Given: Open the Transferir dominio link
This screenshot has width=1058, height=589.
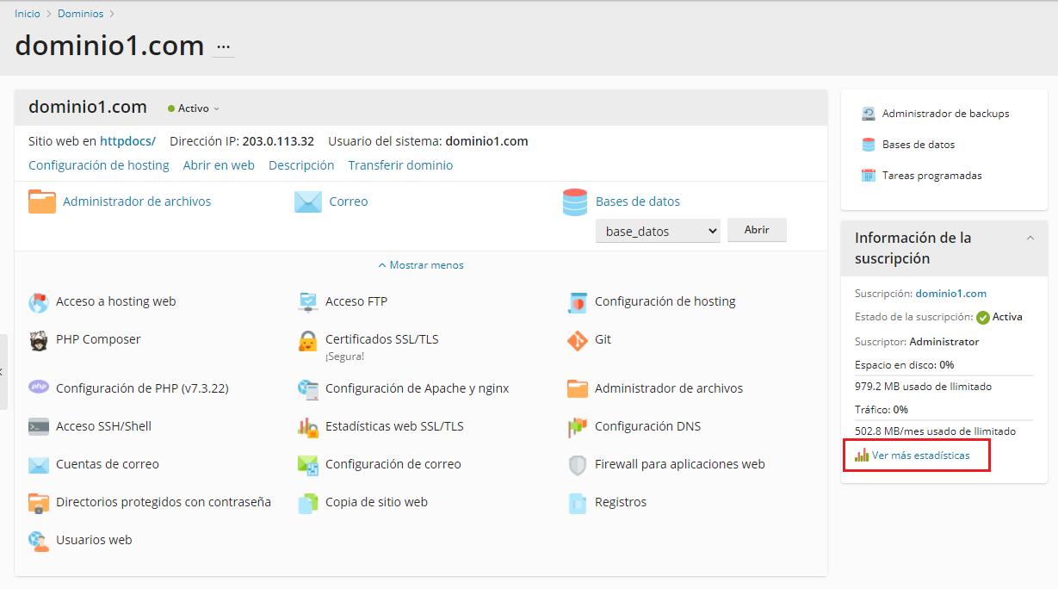Looking at the screenshot, I should 400,165.
